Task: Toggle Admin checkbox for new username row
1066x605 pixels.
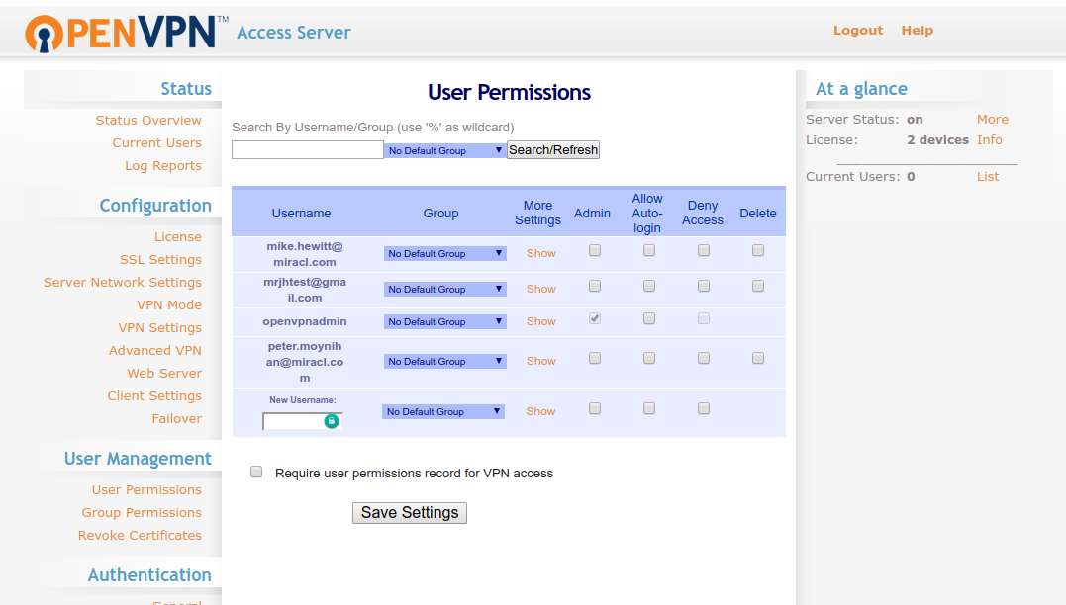Action: pos(595,408)
